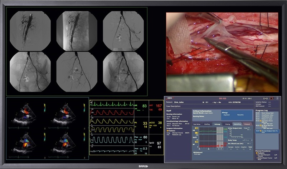Click the color scale bar on top-left echo

[x=44, y=106]
